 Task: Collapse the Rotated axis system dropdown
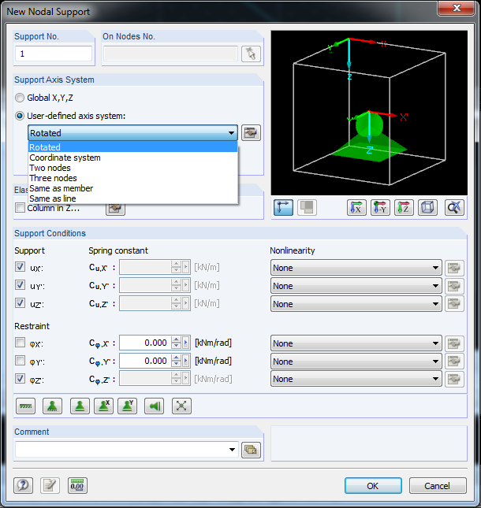tap(231, 133)
